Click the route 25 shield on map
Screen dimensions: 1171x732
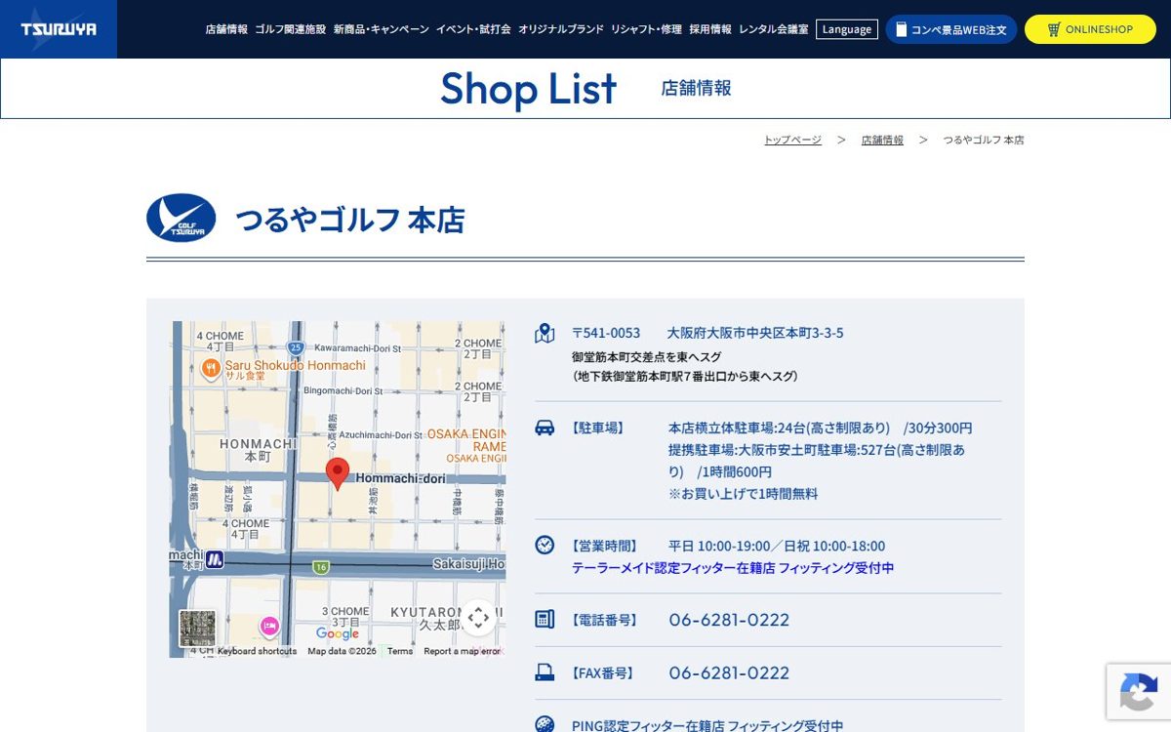[x=296, y=347]
